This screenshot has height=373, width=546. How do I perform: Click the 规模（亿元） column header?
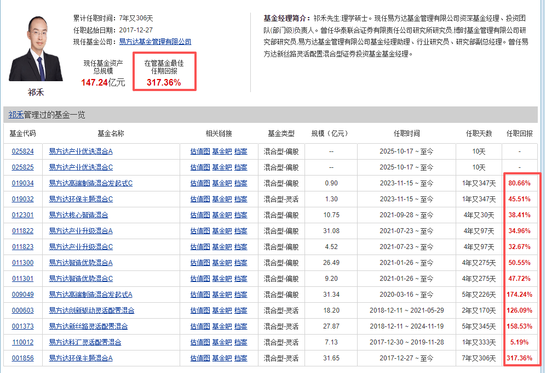point(330,134)
